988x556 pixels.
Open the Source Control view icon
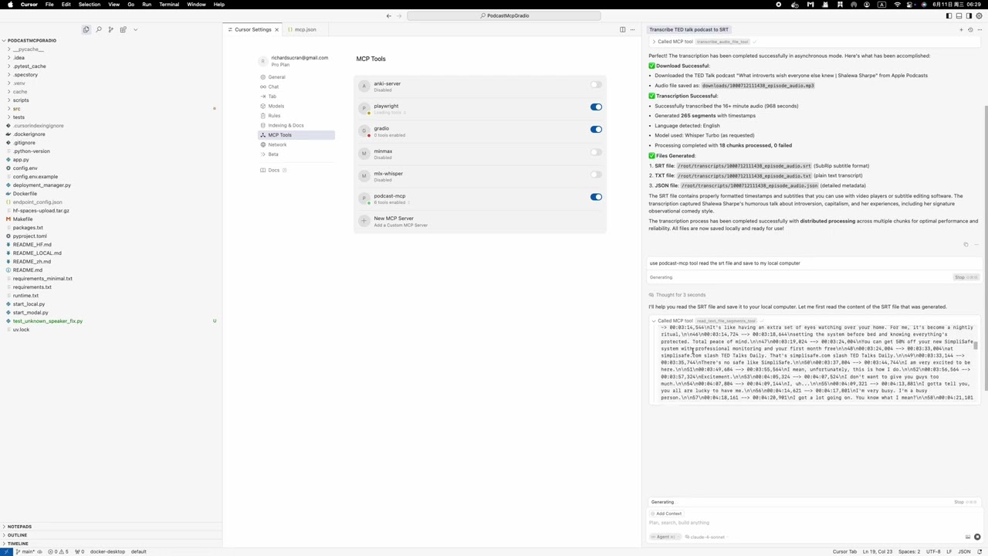[x=110, y=29]
